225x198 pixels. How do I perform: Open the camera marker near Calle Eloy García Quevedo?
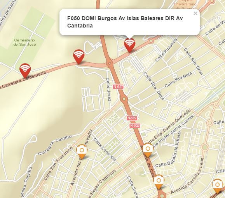[148, 150]
